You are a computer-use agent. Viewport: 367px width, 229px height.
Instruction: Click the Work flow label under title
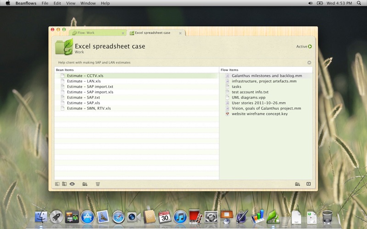79,52
